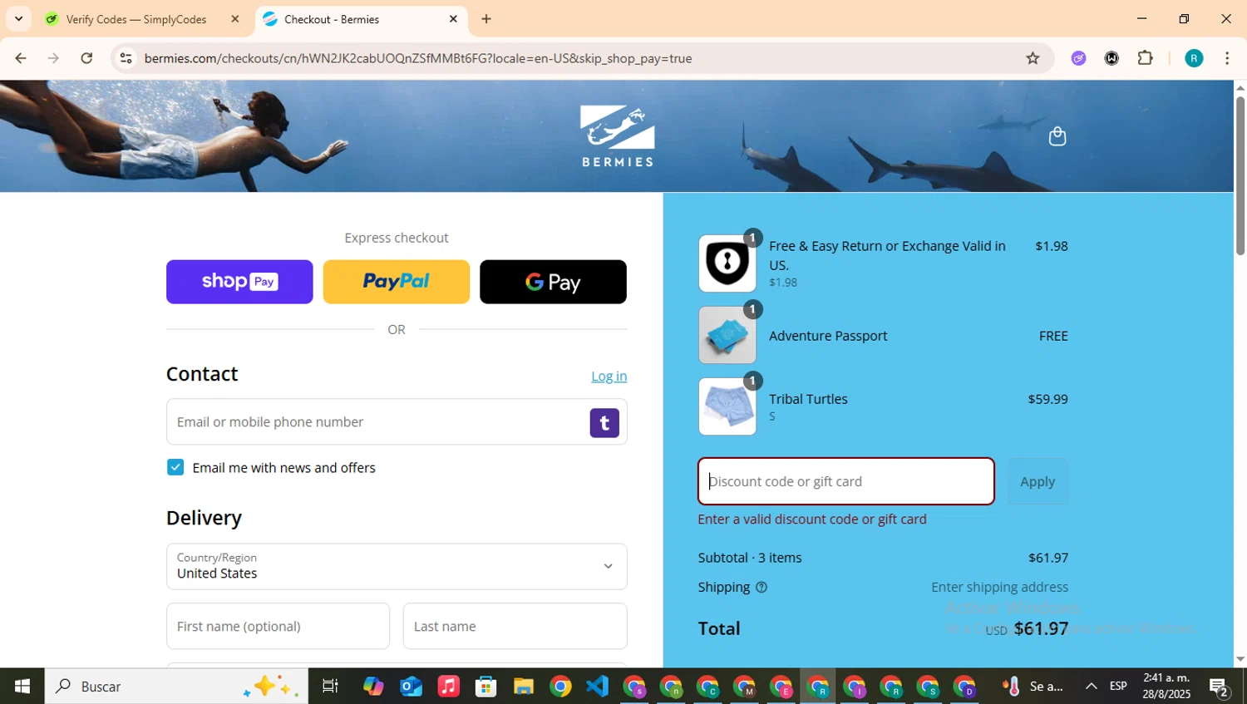Launch Visual Studio Code from taskbar
The width and height of the screenshot is (1247, 704).
[x=597, y=687]
